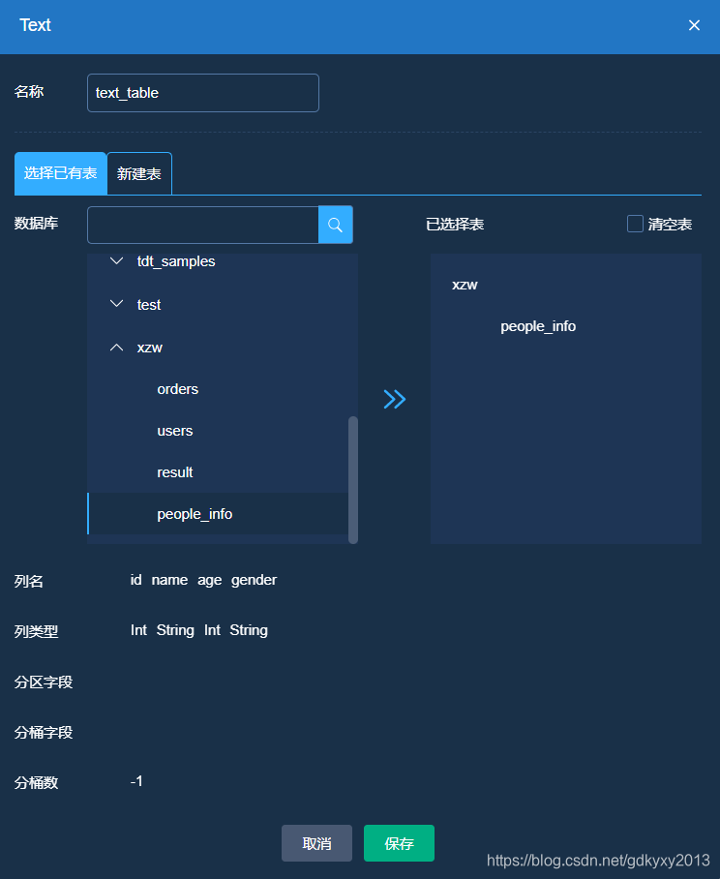Click the column name 'name'

pyautogui.click(x=169, y=580)
